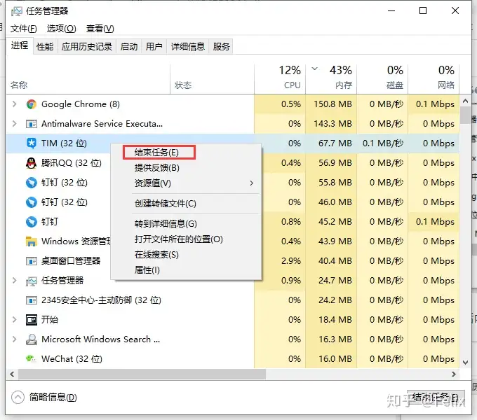The height and width of the screenshot is (420, 477).
Task: Select the 2345安全中心-主动防御 row name
Action: (x=101, y=300)
